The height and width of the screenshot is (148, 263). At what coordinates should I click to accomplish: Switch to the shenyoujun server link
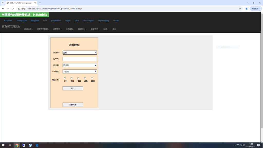[x=22, y=20]
